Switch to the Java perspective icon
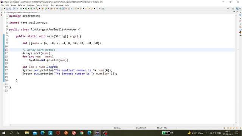Screen dimensions: 242x136 tap(237, 9)
